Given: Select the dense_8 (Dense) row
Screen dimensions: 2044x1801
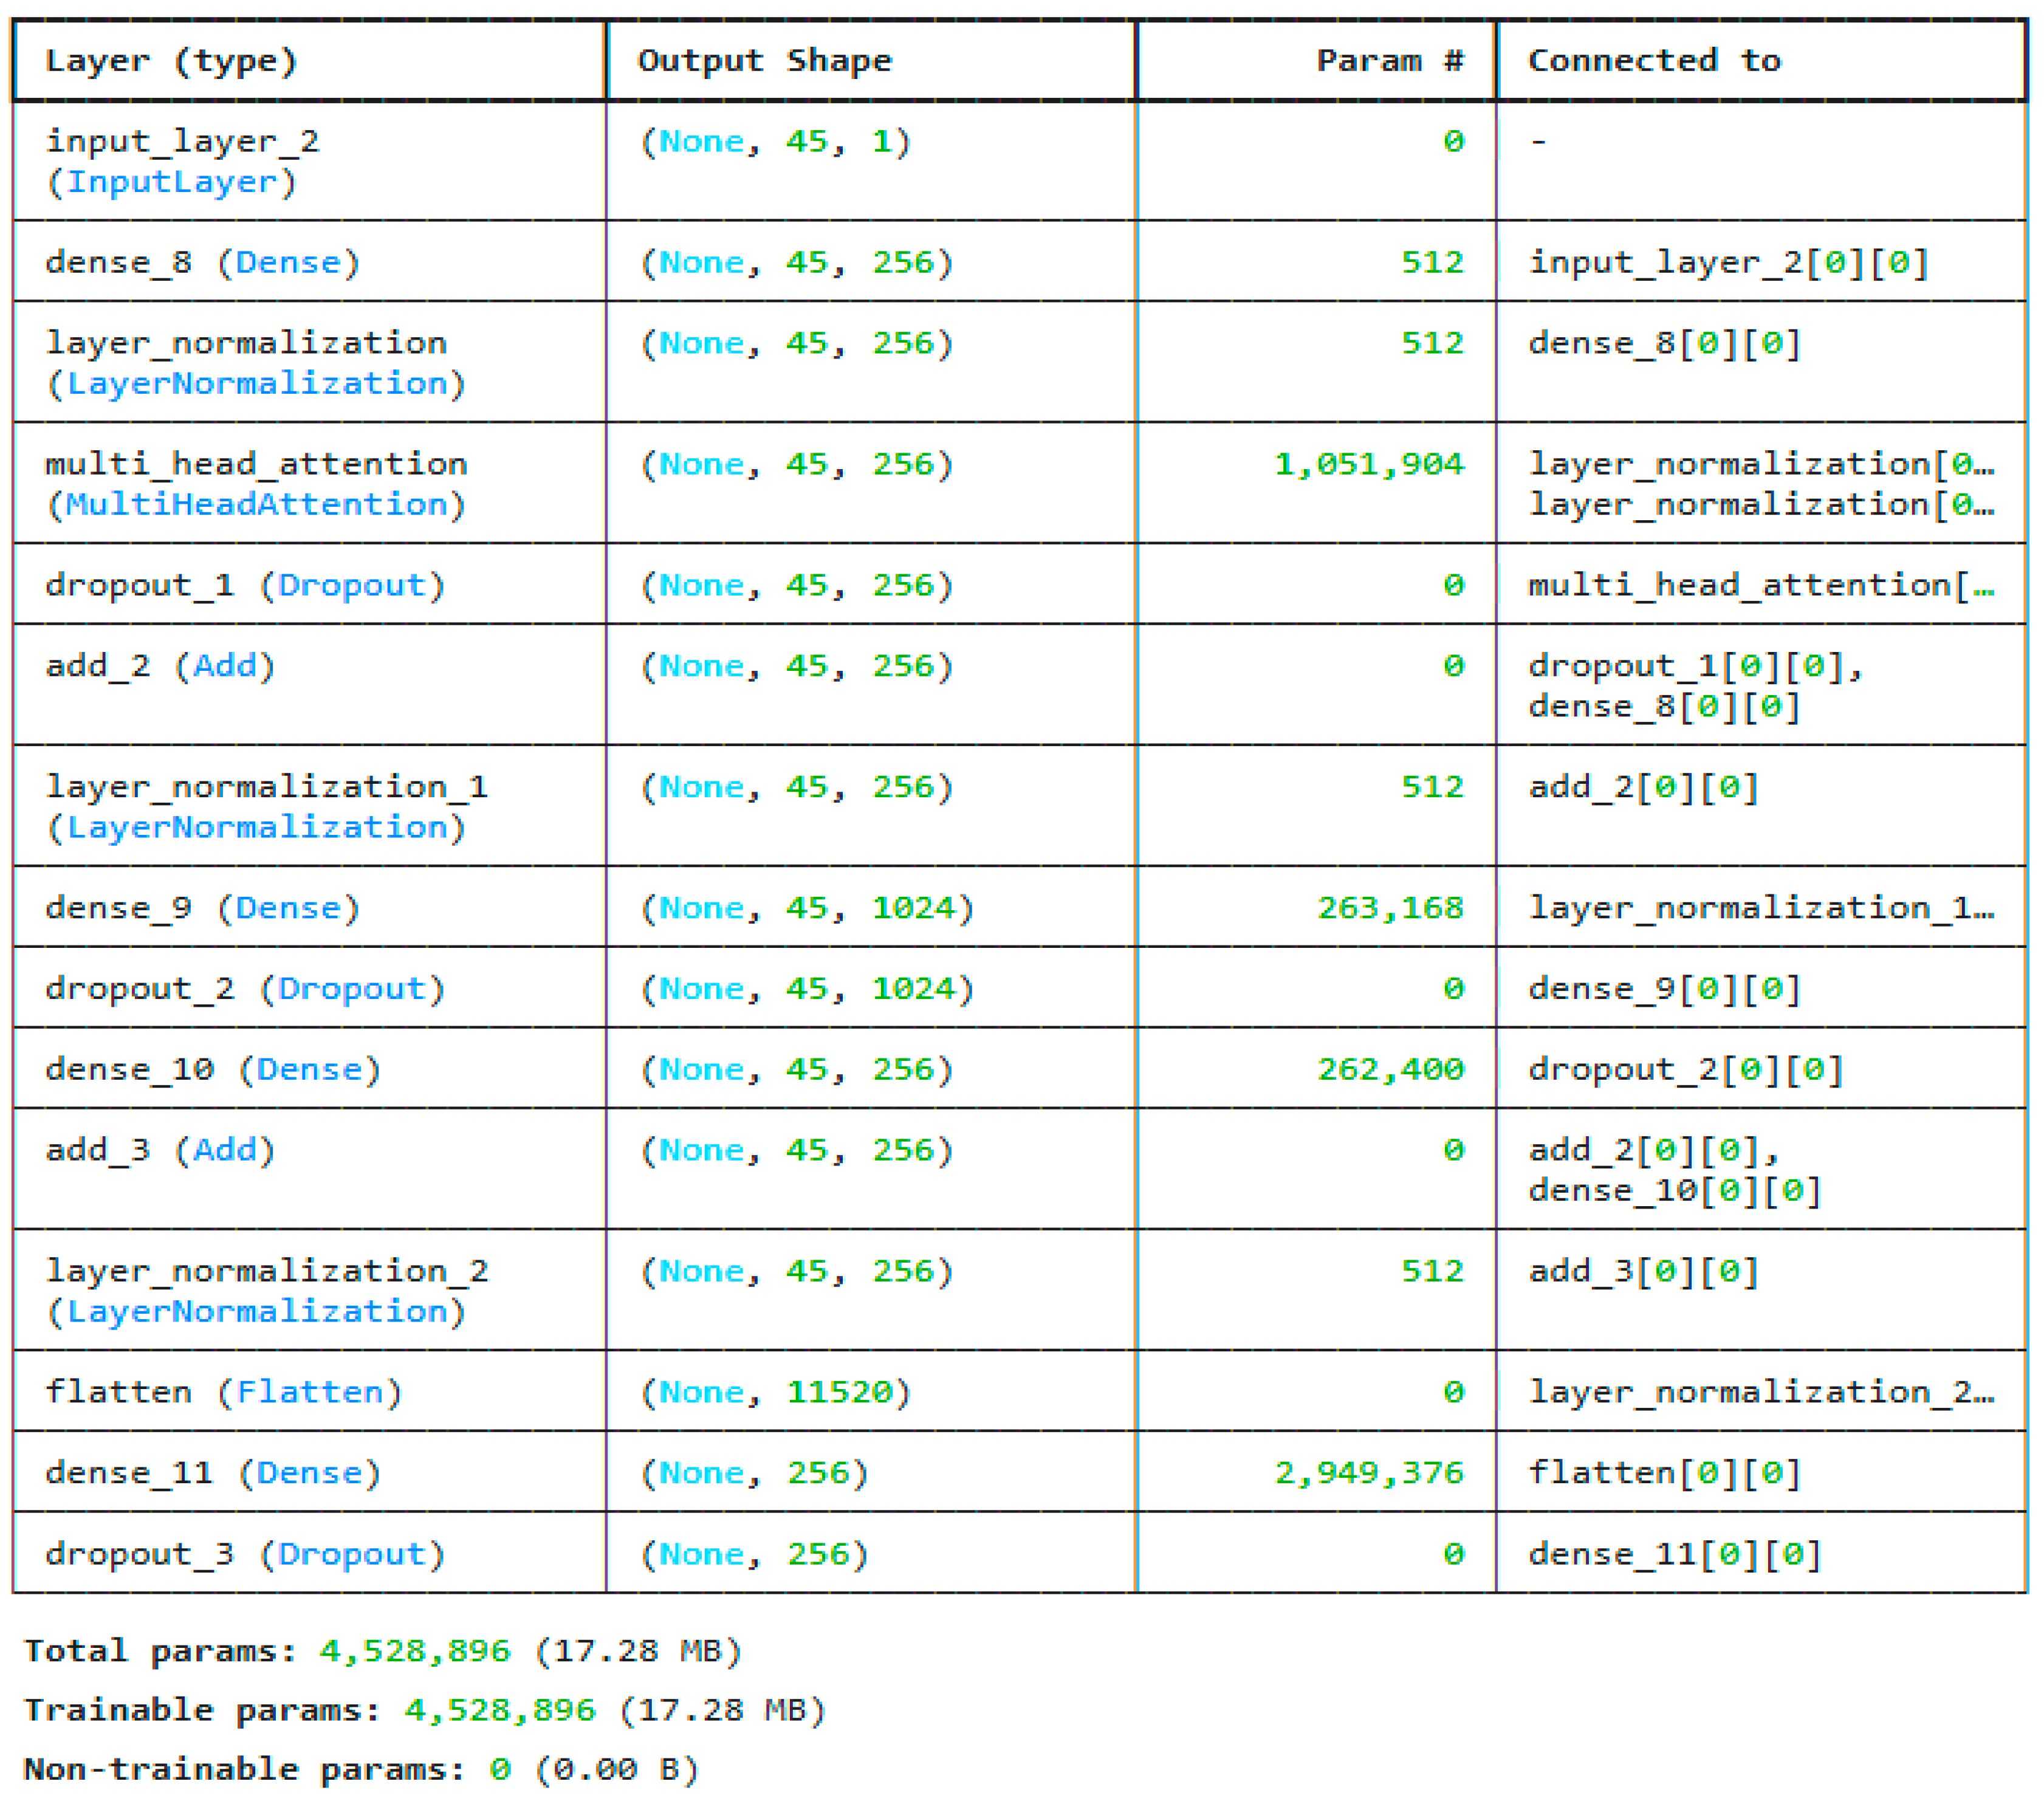Looking at the screenshot, I should 202,263.
